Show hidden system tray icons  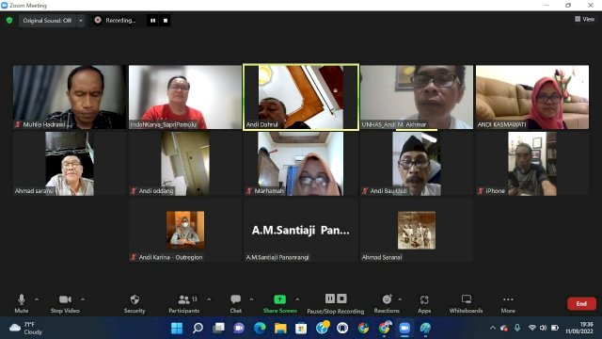[x=493, y=328]
